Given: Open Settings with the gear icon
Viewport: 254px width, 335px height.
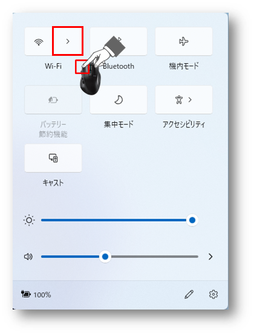Looking at the screenshot, I should (x=213, y=294).
